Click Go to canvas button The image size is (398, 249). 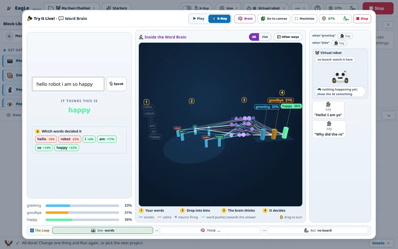point(274,19)
